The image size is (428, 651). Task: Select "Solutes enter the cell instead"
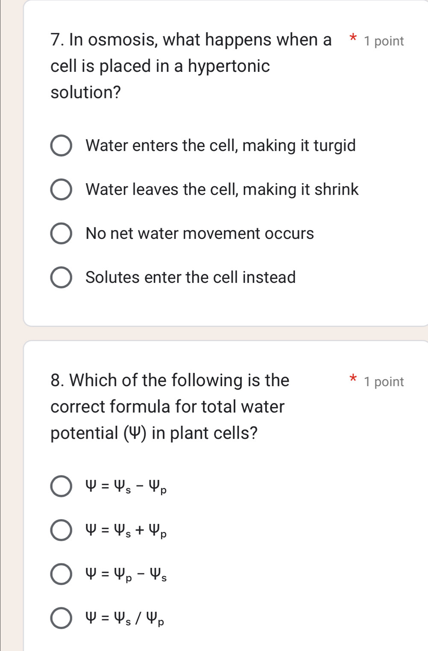(62, 277)
